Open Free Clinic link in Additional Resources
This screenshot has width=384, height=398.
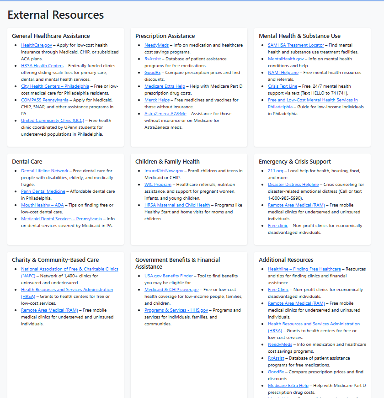point(278,290)
